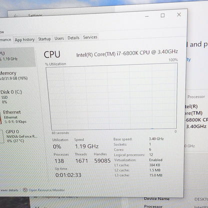Screen dimensions: 208x208
Task: Open the Details tab
Action: [x=73, y=38]
